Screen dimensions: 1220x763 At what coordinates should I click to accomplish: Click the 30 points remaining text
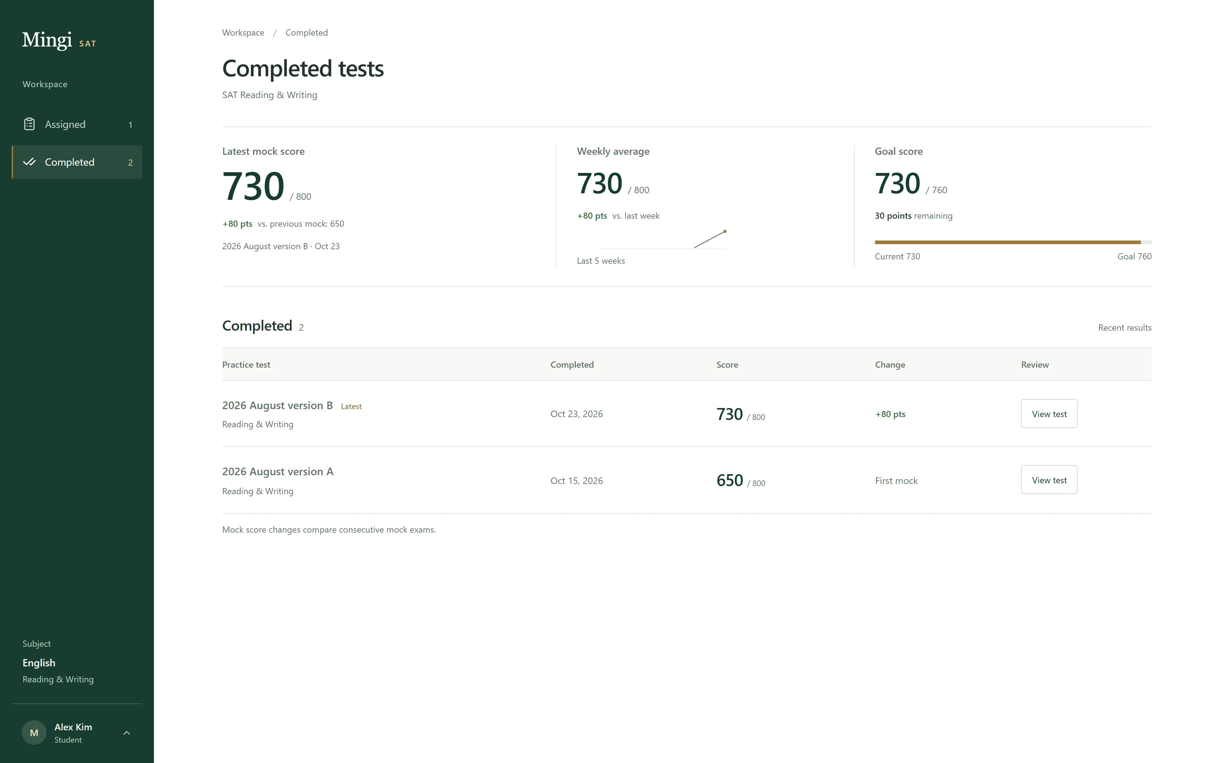914,216
